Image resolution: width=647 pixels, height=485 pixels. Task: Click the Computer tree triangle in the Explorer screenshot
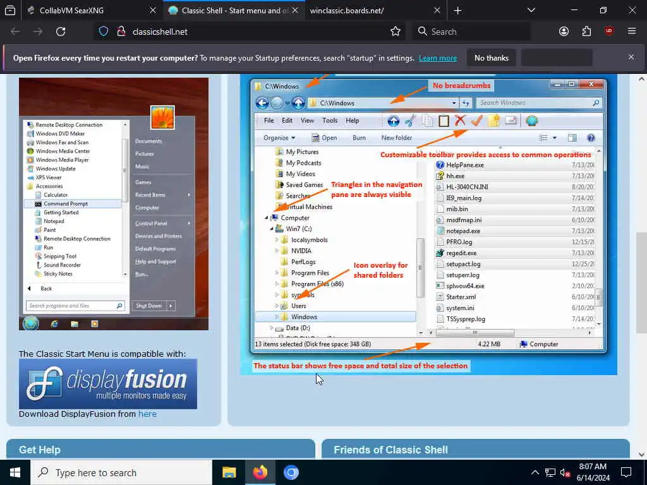(x=267, y=218)
